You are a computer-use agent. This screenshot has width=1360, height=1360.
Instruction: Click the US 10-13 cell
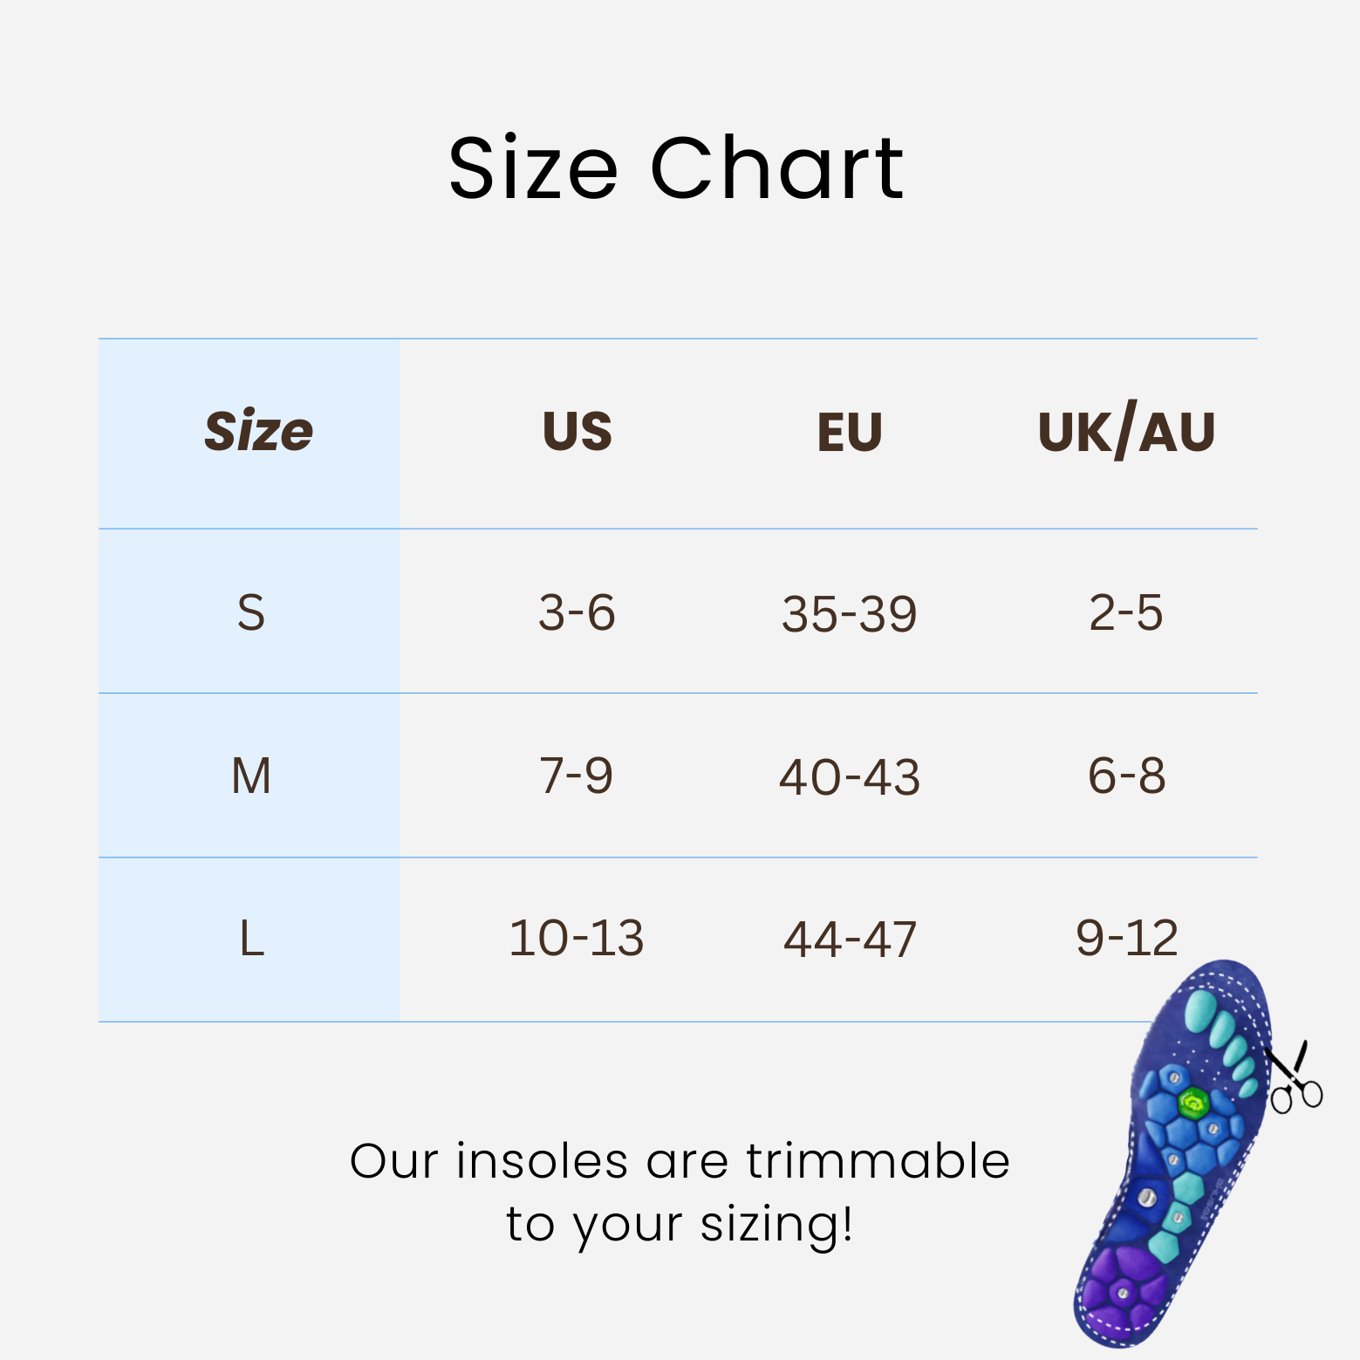coord(577,939)
